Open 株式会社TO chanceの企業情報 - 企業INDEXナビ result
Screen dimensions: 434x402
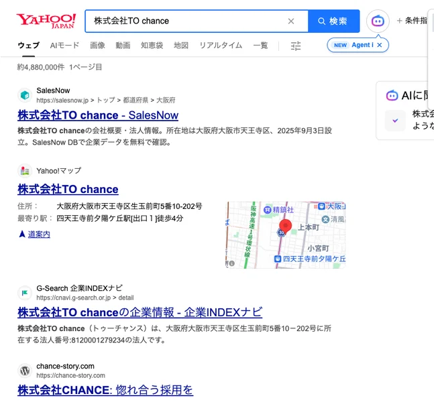pos(140,312)
